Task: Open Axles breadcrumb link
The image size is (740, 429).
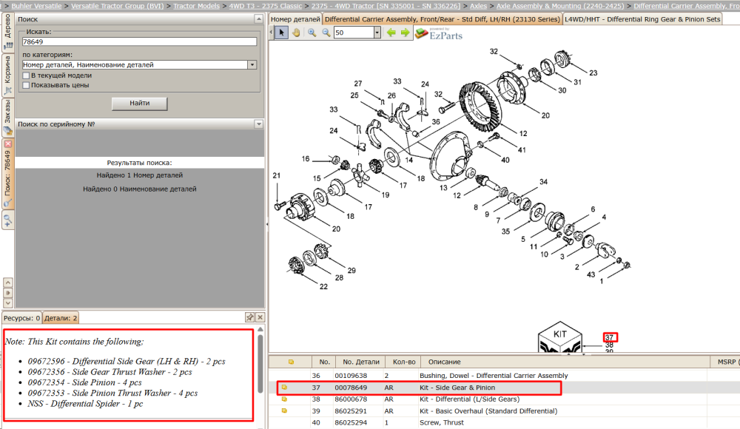Action: click(478, 6)
